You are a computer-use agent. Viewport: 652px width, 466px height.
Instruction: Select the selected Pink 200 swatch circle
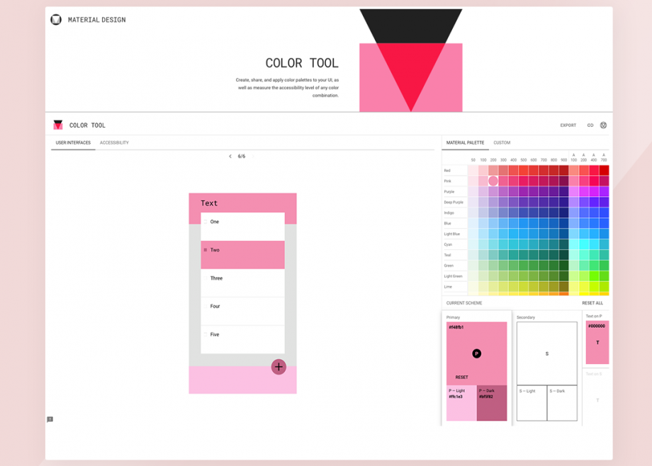493,181
